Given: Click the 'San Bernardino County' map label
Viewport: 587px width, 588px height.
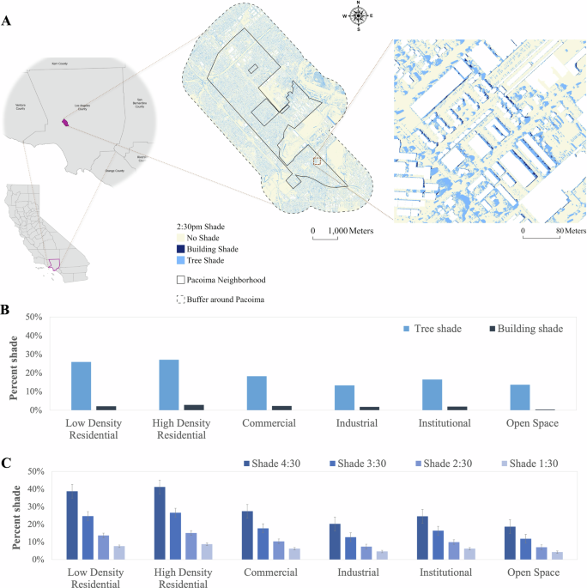Looking at the screenshot, I should (x=139, y=104).
